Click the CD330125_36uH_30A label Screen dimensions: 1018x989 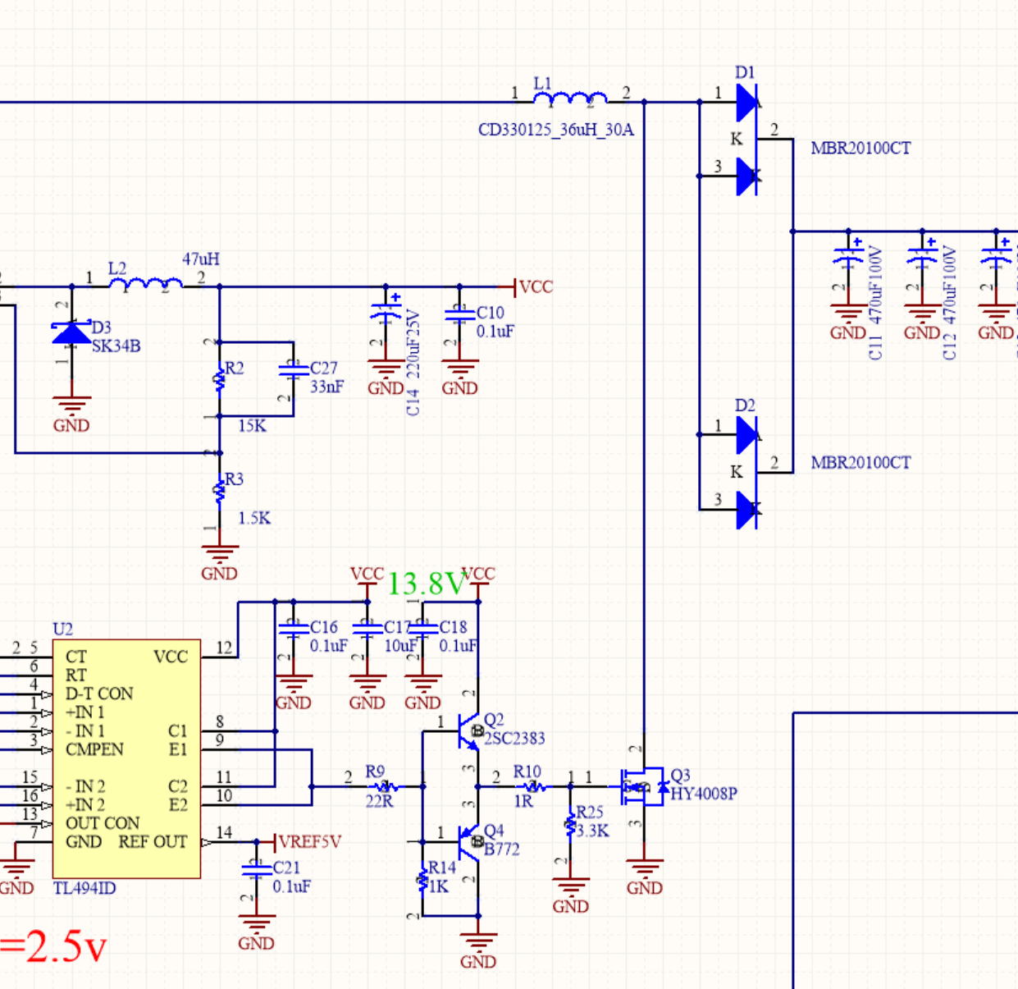(x=556, y=130)
